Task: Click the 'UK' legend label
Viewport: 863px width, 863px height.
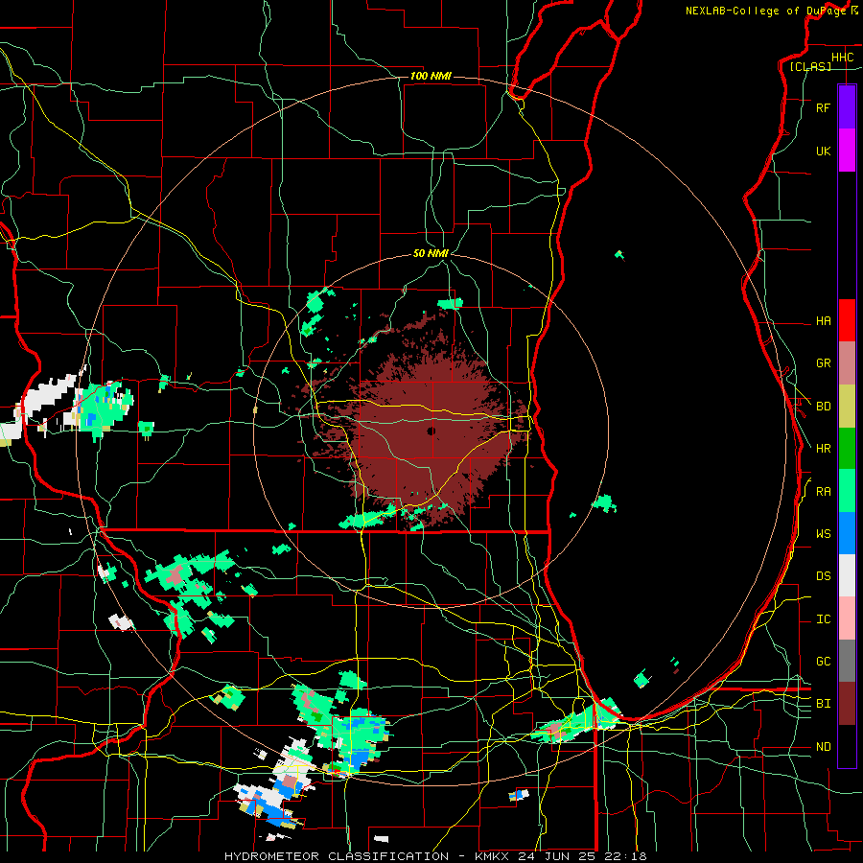Action: pos(823,152)
